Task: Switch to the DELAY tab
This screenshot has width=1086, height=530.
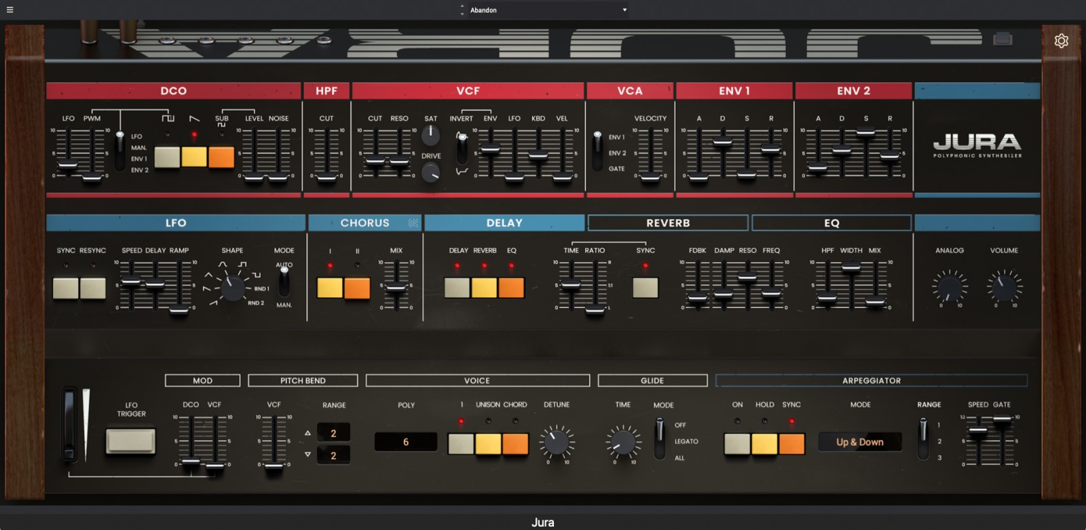Action: pos(504,223)
